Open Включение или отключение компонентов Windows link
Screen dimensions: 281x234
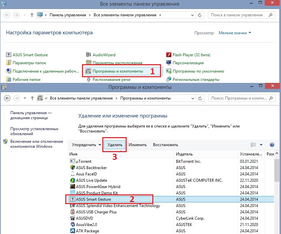coord(37,144)
